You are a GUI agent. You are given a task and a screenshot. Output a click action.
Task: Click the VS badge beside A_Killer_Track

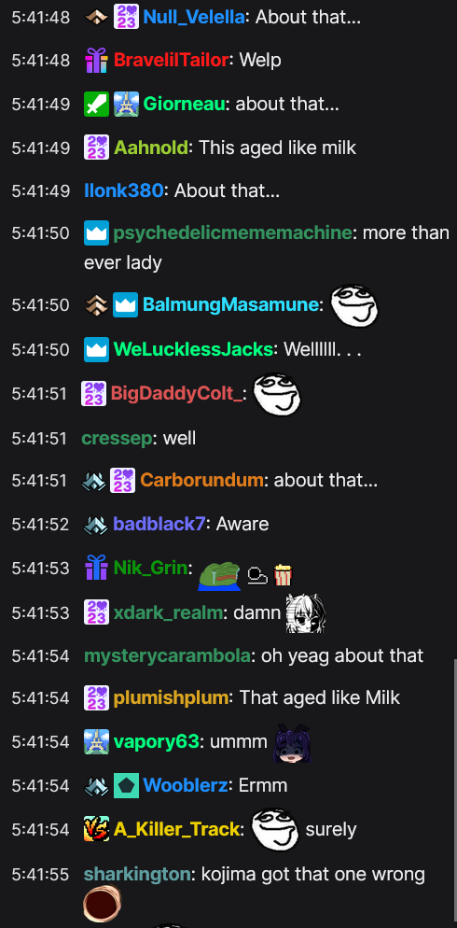(x=96, y=830)
